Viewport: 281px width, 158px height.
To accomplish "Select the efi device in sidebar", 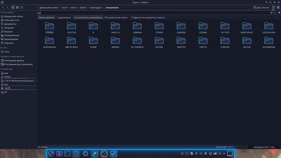I will (x=18, y=92).
